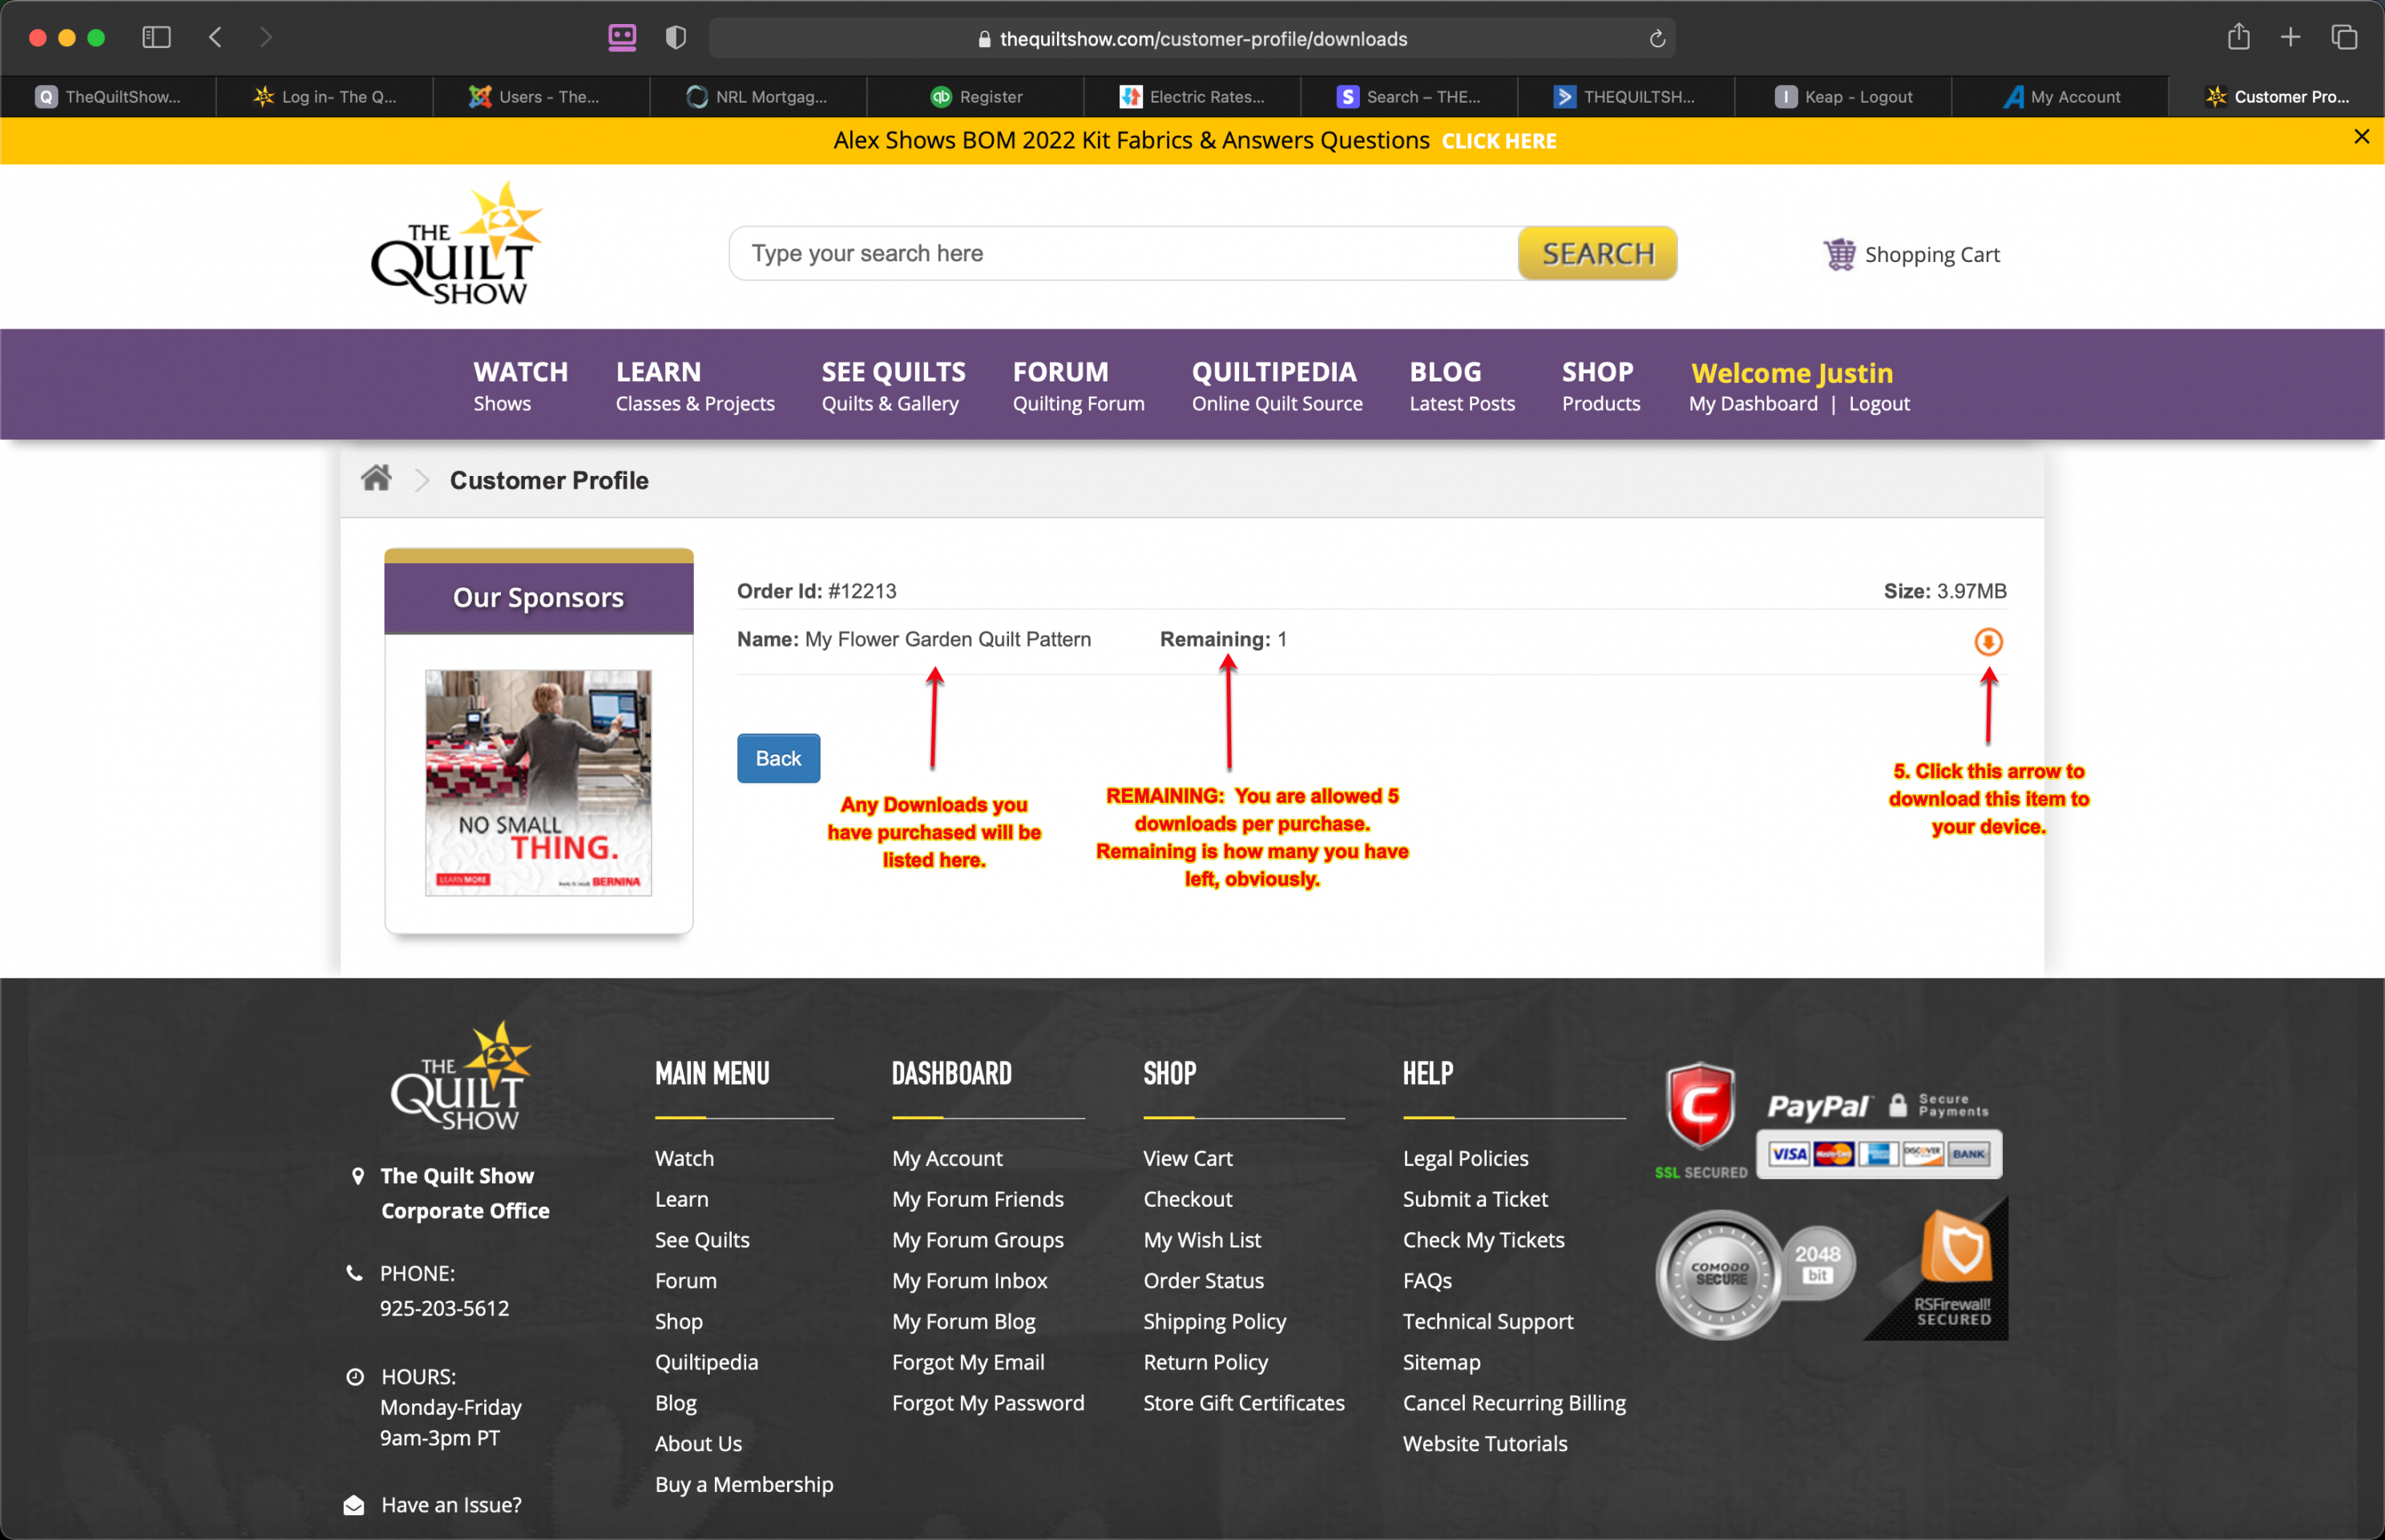This screenshot has height=1540, width=2385.
Task: Click the SHOP Products menu item
Action: pos(1597,384)
